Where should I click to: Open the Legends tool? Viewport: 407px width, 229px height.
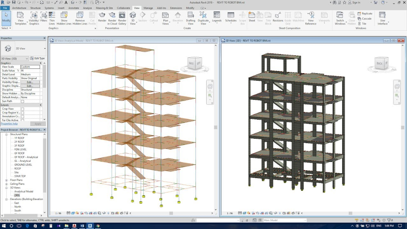click(217, 17)
